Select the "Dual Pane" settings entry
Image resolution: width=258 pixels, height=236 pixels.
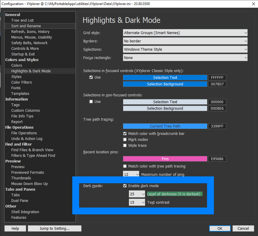pyautogui.click(x=20, y=200)
